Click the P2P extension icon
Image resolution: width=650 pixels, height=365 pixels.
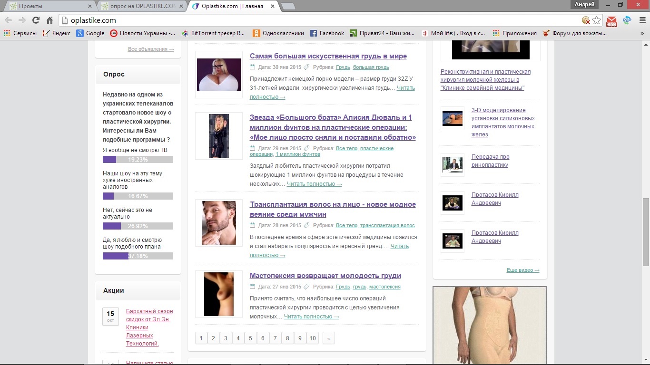click(x=627, y=20)
